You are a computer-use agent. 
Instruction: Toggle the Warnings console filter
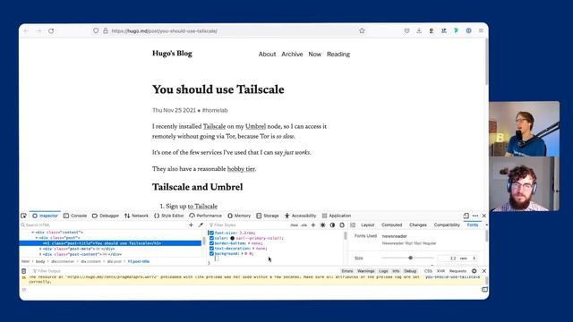pos(366,271)
